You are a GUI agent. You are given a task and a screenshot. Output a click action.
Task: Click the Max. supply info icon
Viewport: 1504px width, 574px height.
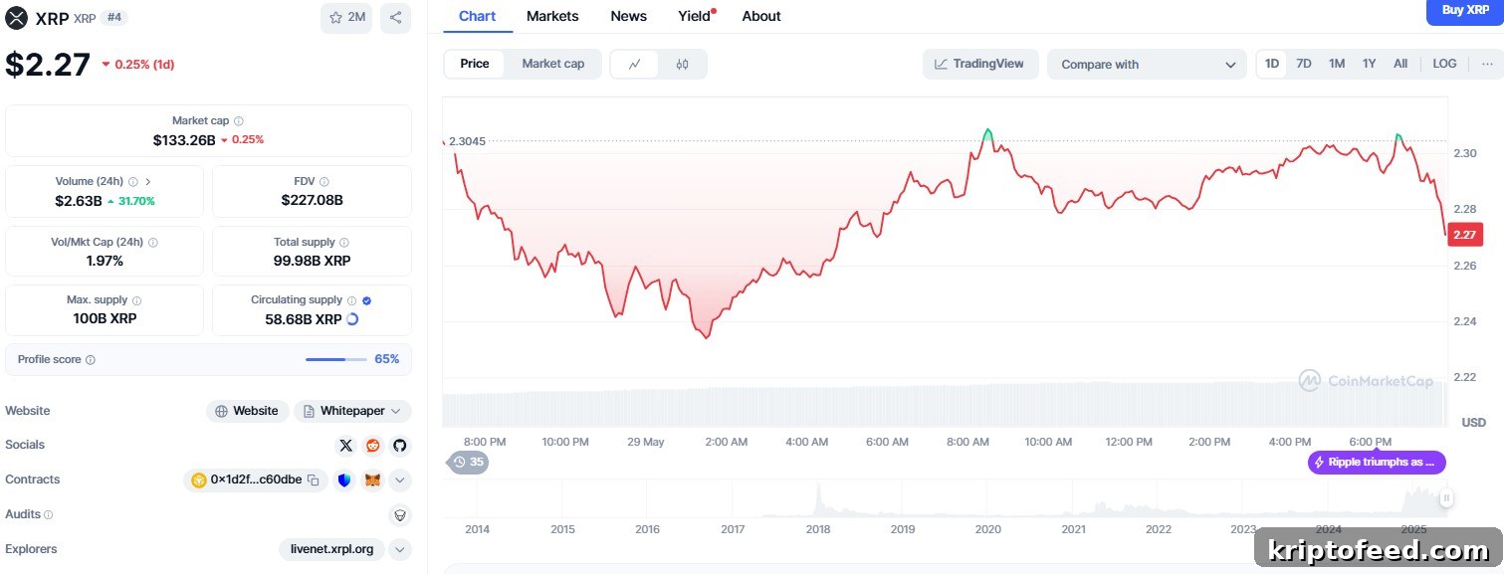click(136, 300)
